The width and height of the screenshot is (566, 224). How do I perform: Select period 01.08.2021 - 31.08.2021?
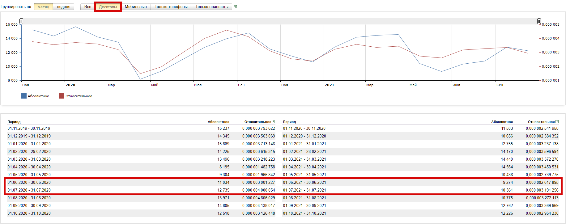coord(304,198)
